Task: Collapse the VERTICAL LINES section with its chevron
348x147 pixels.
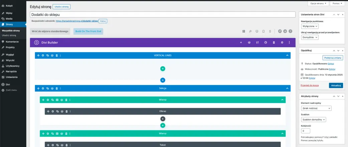Action: click(287, 55)
